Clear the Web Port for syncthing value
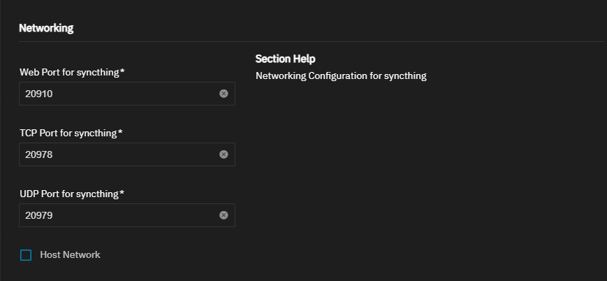This screenshot has height=281, width=607. tap(224, 94)
